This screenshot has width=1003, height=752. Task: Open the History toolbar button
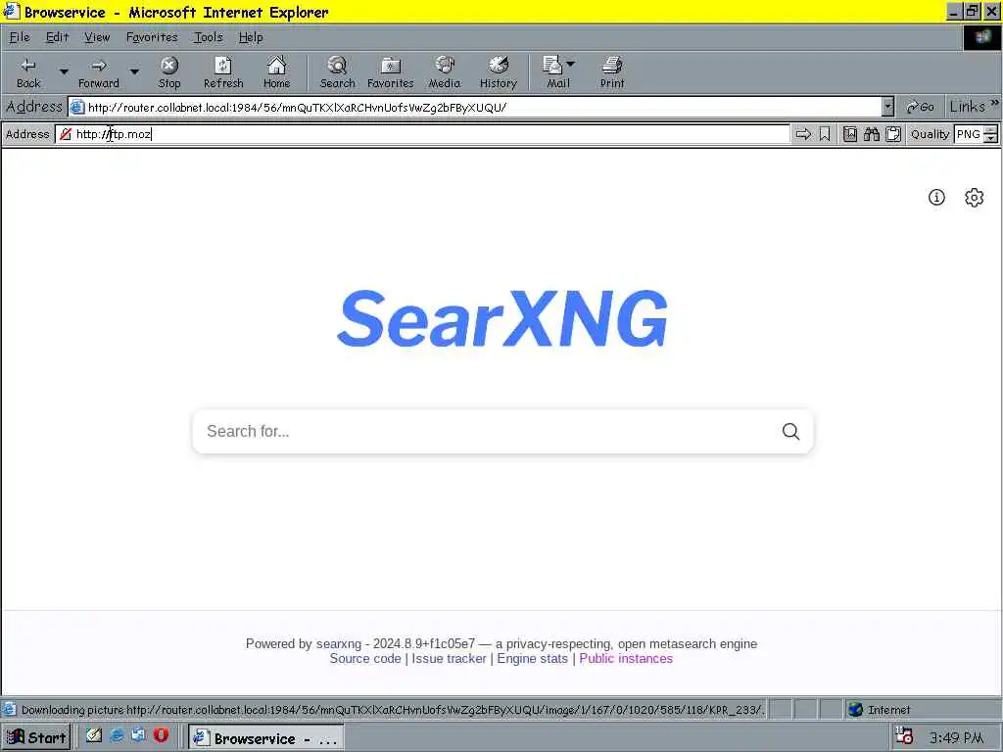[x=498, y=72]
